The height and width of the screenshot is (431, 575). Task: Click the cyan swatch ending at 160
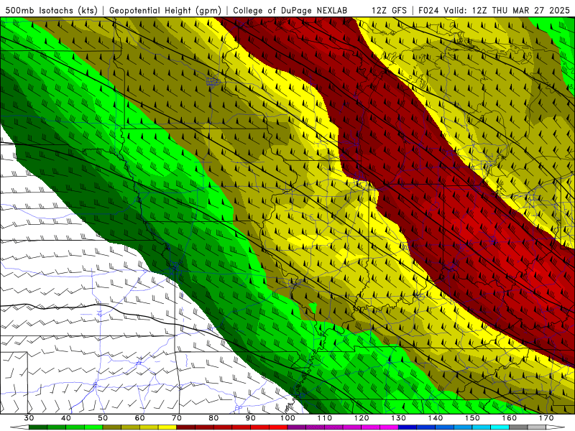point(500,427)
